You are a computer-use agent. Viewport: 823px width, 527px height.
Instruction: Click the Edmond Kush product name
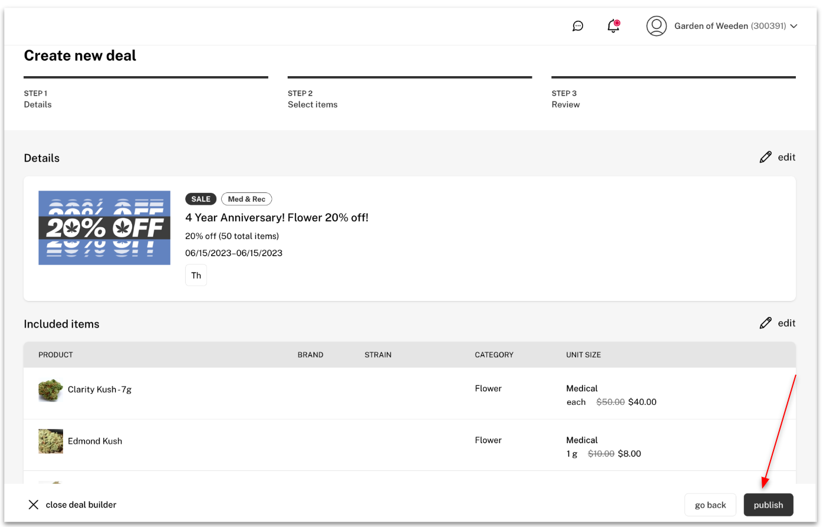tap(95, 441)
